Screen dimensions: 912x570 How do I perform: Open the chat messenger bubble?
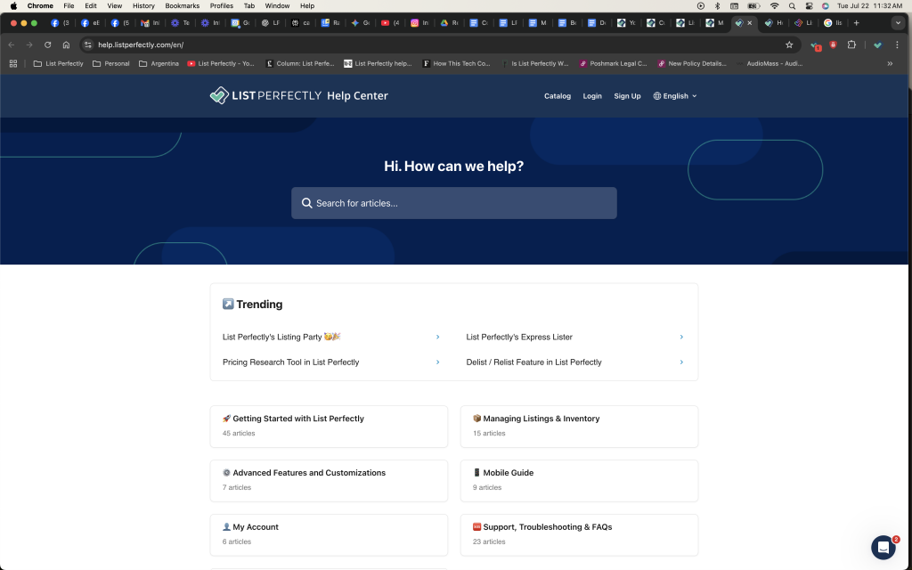point(883,548)
